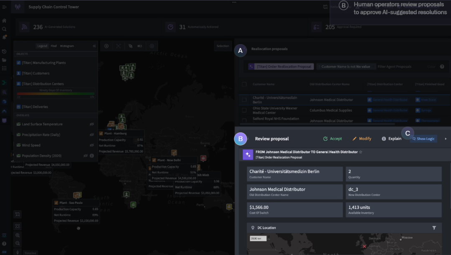This screenshot has width=451, height=255.
Task: Expand more actions arrow after Show Logic
Action: [445, 139]
